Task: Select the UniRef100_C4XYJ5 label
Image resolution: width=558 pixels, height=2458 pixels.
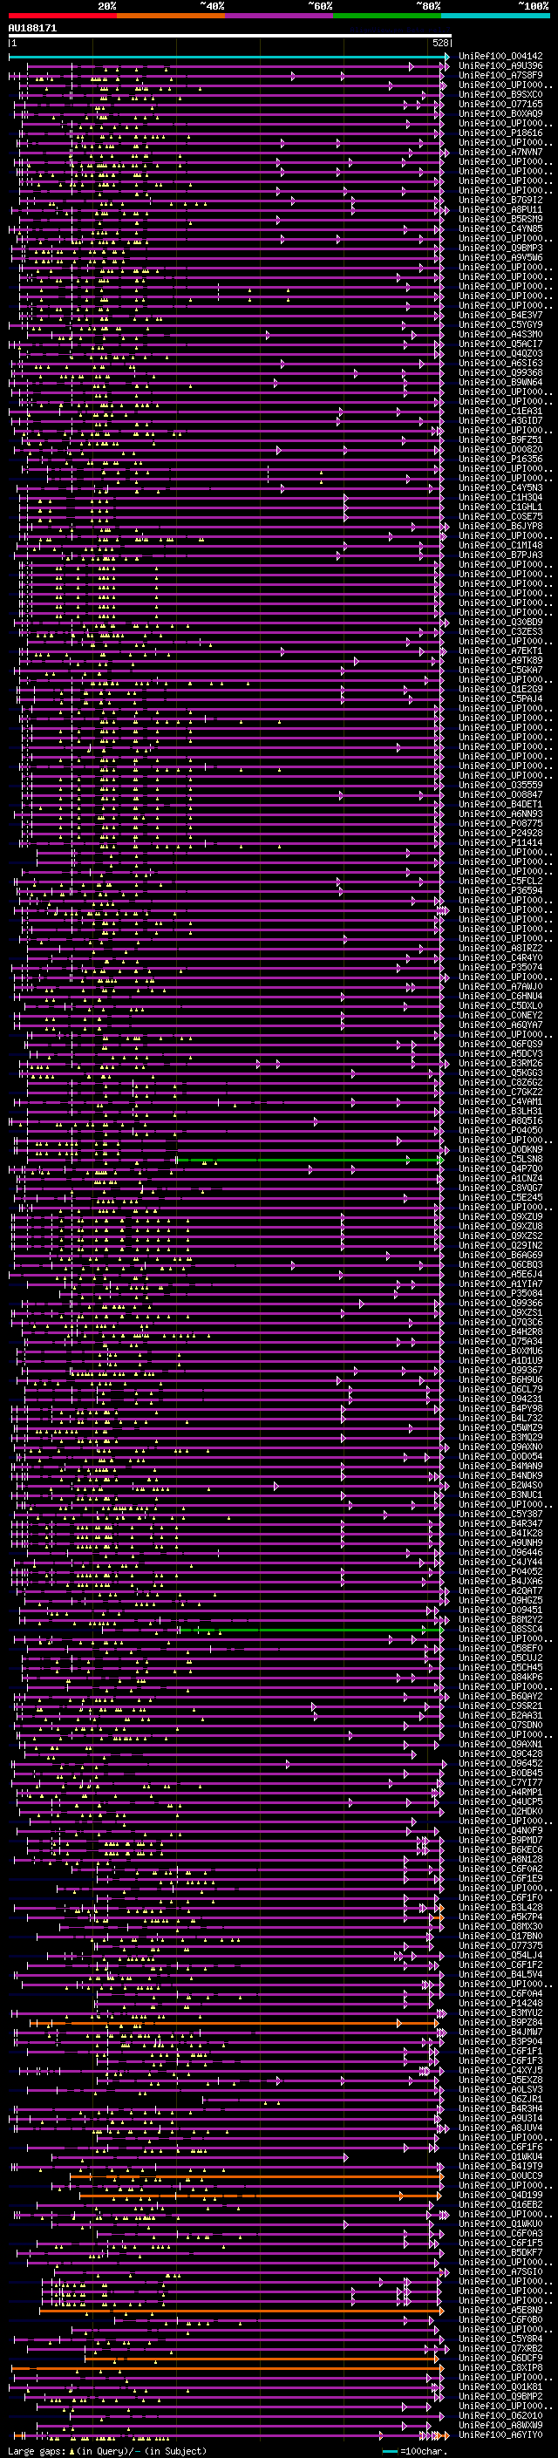Action: click(500, 2071)
